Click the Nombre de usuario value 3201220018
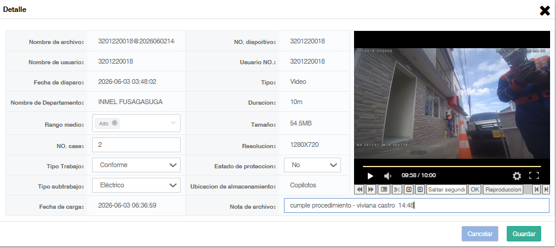The image size is (556, 248). point(116,61)
